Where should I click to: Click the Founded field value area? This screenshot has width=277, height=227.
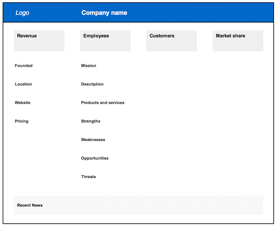click(x=24, y=66)
